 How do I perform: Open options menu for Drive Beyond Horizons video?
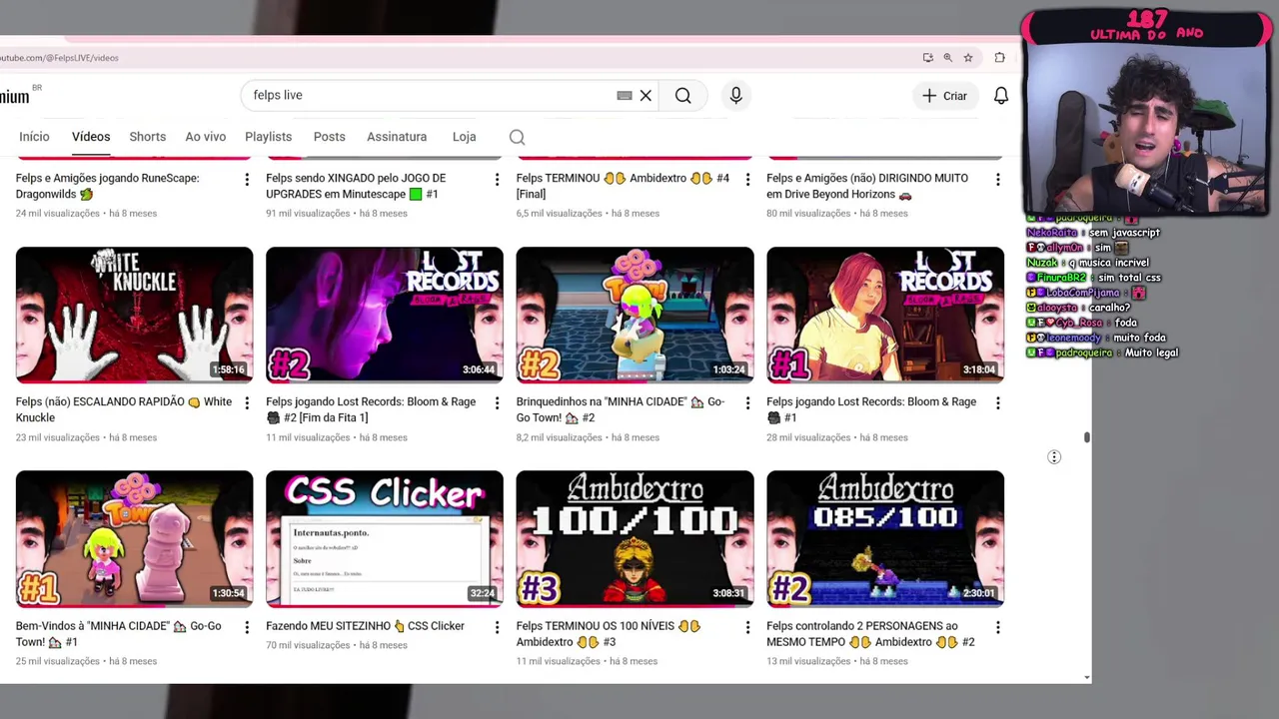[x=997, y=180]
